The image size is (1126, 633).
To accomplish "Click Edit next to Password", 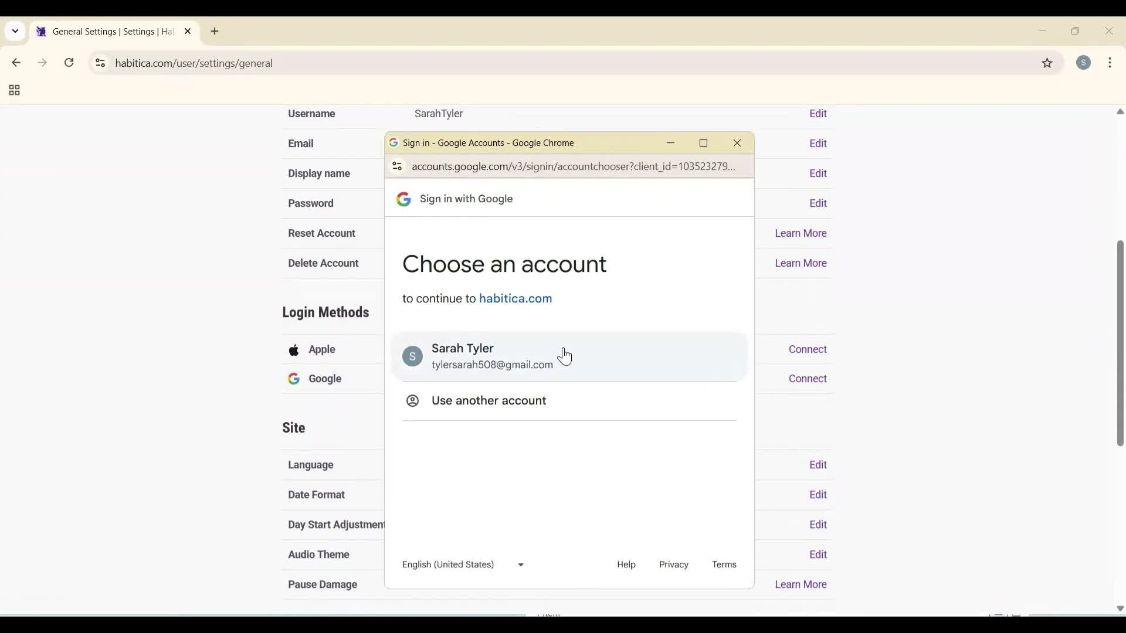I will [818, 203].
